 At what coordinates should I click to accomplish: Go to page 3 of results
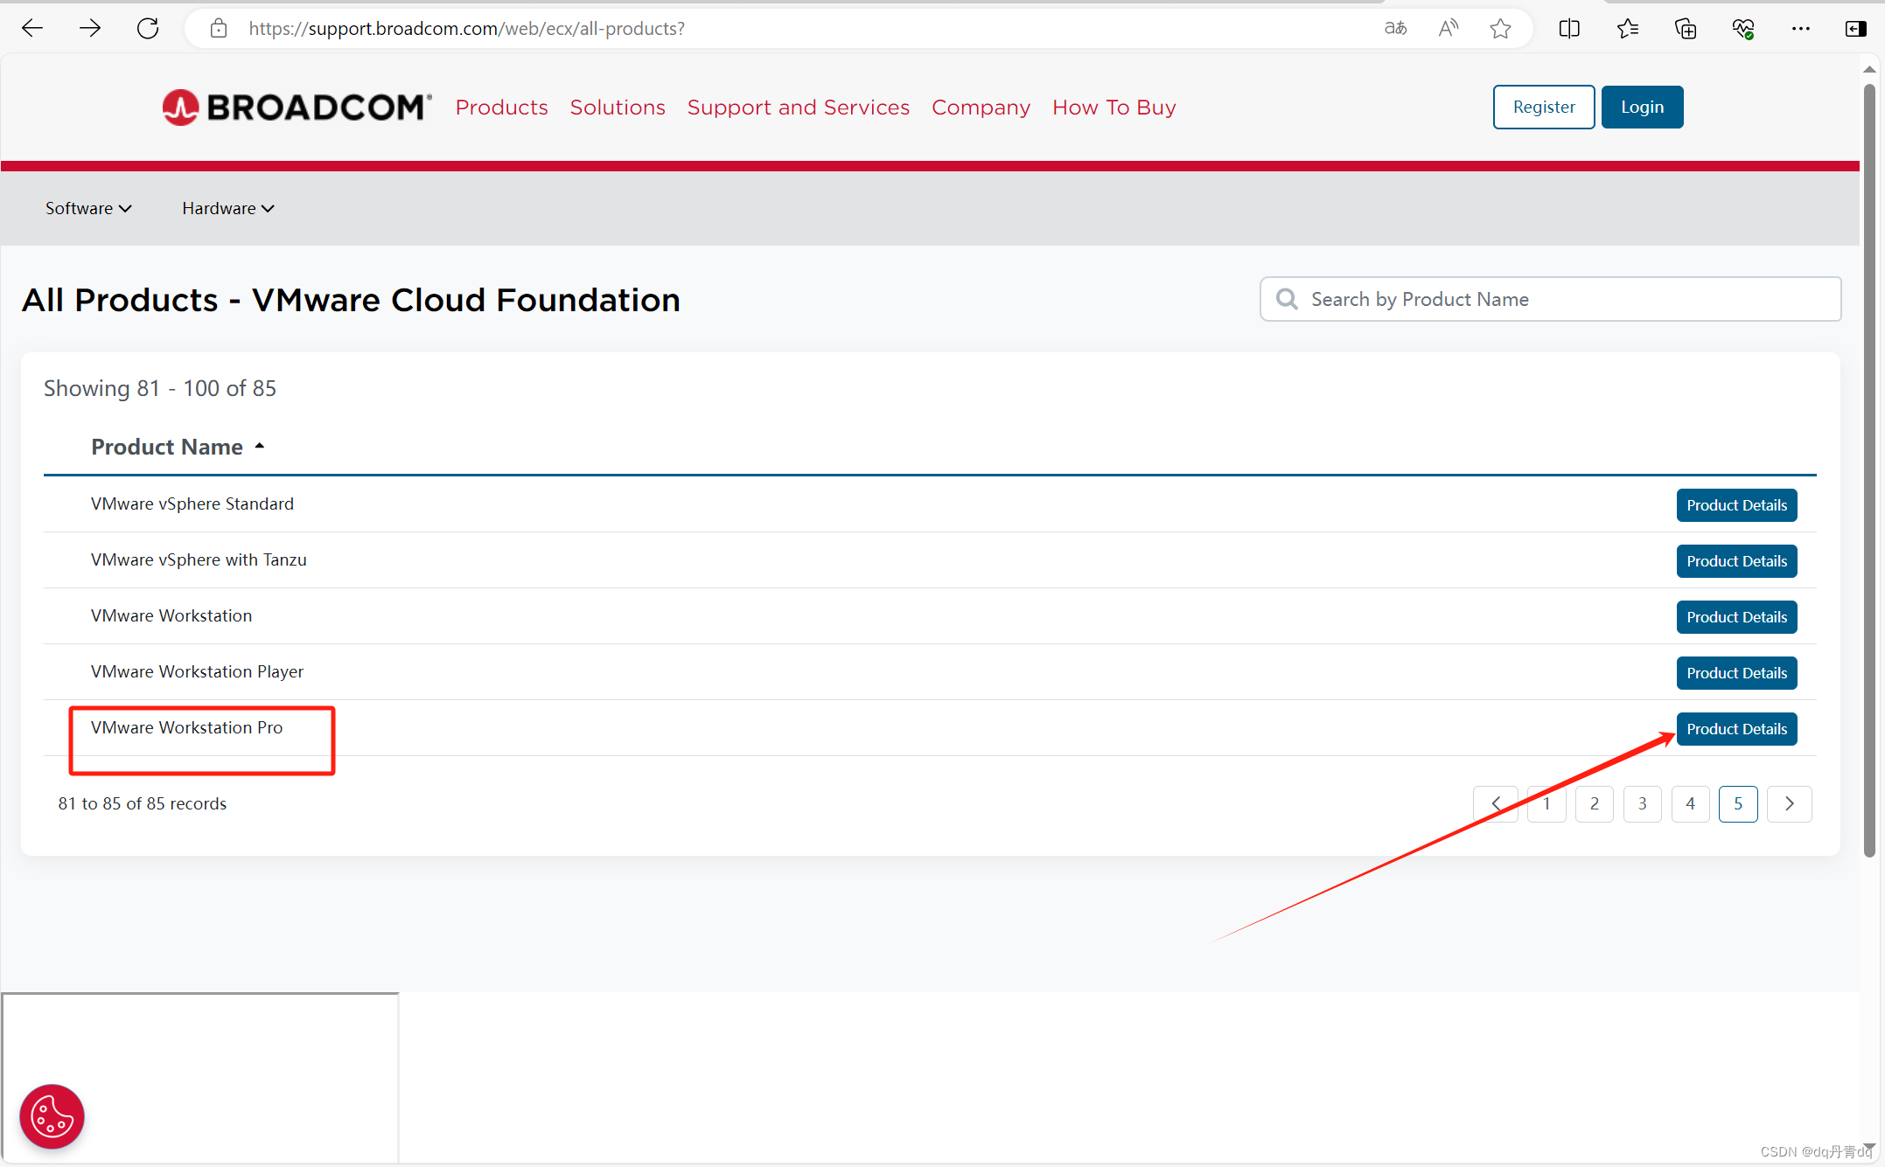coord(1642,803)
